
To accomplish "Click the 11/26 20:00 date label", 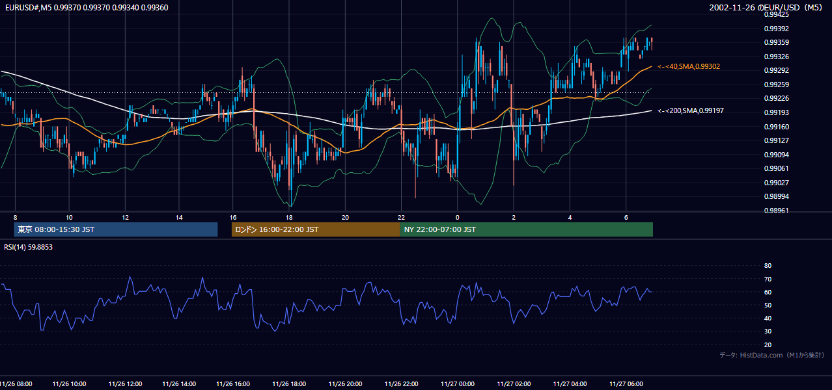I will click(x=345, y=384).
